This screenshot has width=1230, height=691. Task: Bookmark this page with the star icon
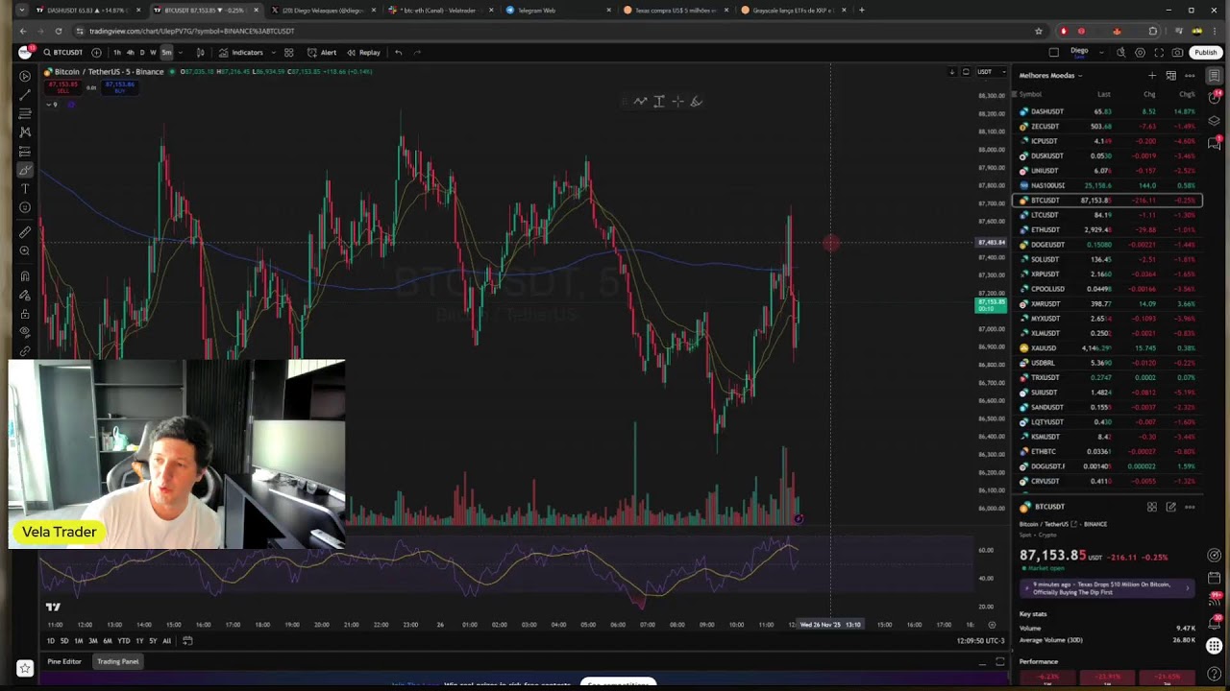[x=1038, y=31]
